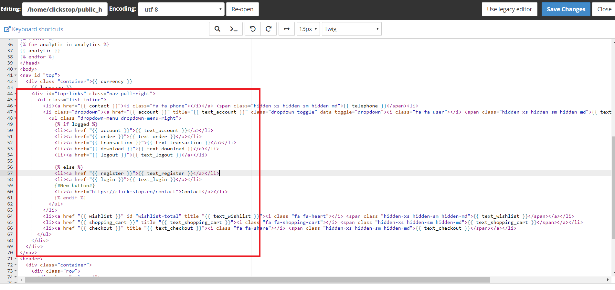615x290 pixels.
Task: Undo last edit with undo arrow
Action: click(x=253, y=29)
